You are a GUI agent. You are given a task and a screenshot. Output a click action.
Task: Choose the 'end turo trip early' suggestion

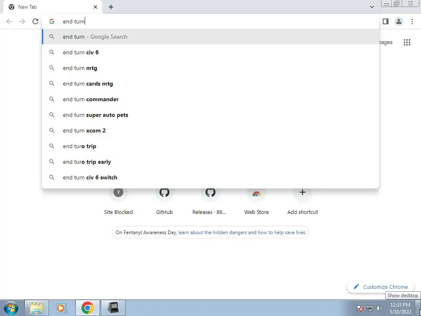point(210,162)
